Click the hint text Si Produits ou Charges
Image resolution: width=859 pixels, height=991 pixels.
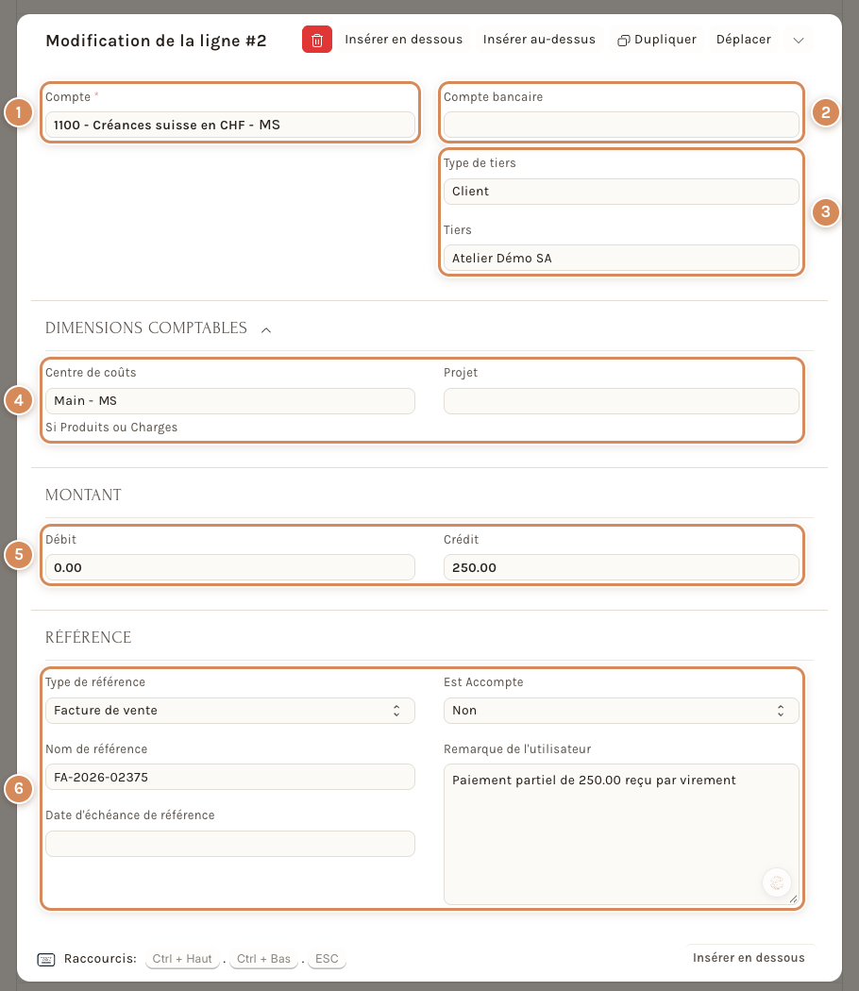(111, 428)
